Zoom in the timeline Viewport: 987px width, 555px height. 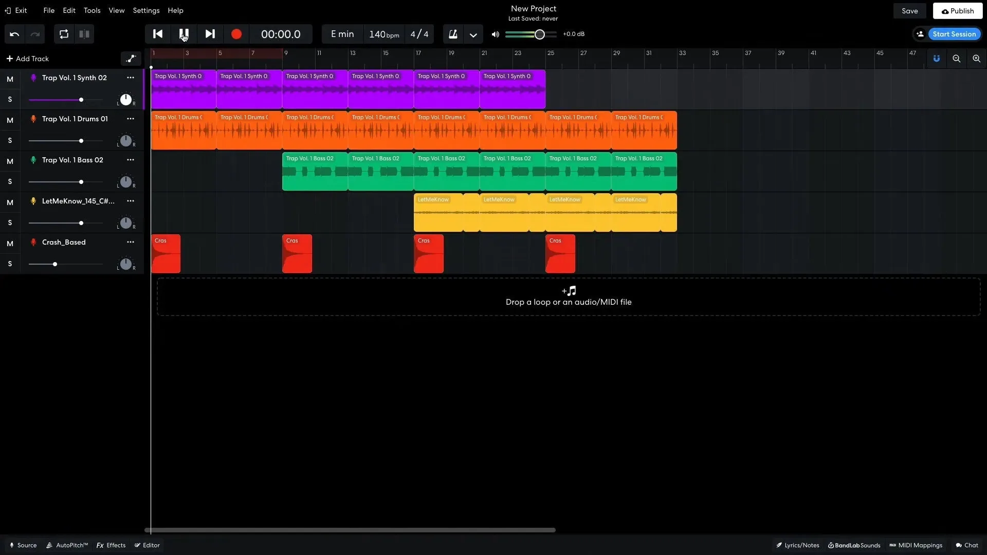pyautogui.click(x=977, y=59)
